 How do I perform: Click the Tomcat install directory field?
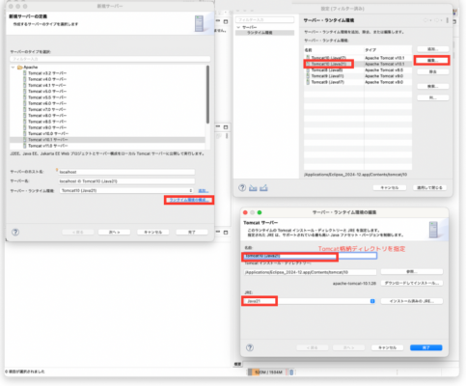[310, 272]
